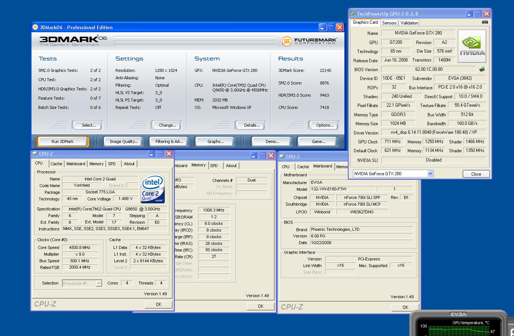Open the Processor #1 selection dropdown in CPU-Z
This screenshot has height=336, width=514.
click(x=99, y=283)
